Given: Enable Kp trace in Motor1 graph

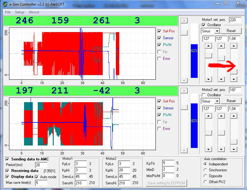Looking at the screenshot, I should tap(159, 52).
